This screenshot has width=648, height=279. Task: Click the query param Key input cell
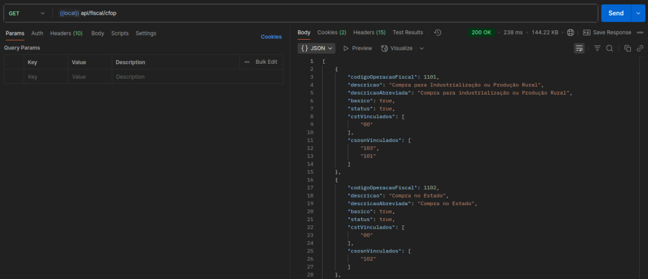(x=46, y=76)
